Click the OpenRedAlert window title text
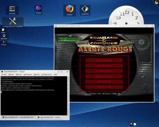Image resolution: width=159 pixels, height=127 pixels. [69, 26]
